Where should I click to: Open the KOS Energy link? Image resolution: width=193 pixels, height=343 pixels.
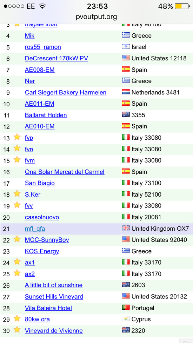[x=42, y=251]
